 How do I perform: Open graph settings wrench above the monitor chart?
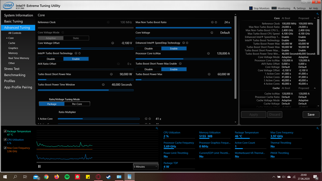click(157, 128)
